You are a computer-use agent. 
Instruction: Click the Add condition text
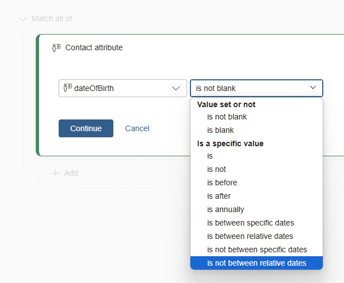pyautogui.click(x=71, y=173)
